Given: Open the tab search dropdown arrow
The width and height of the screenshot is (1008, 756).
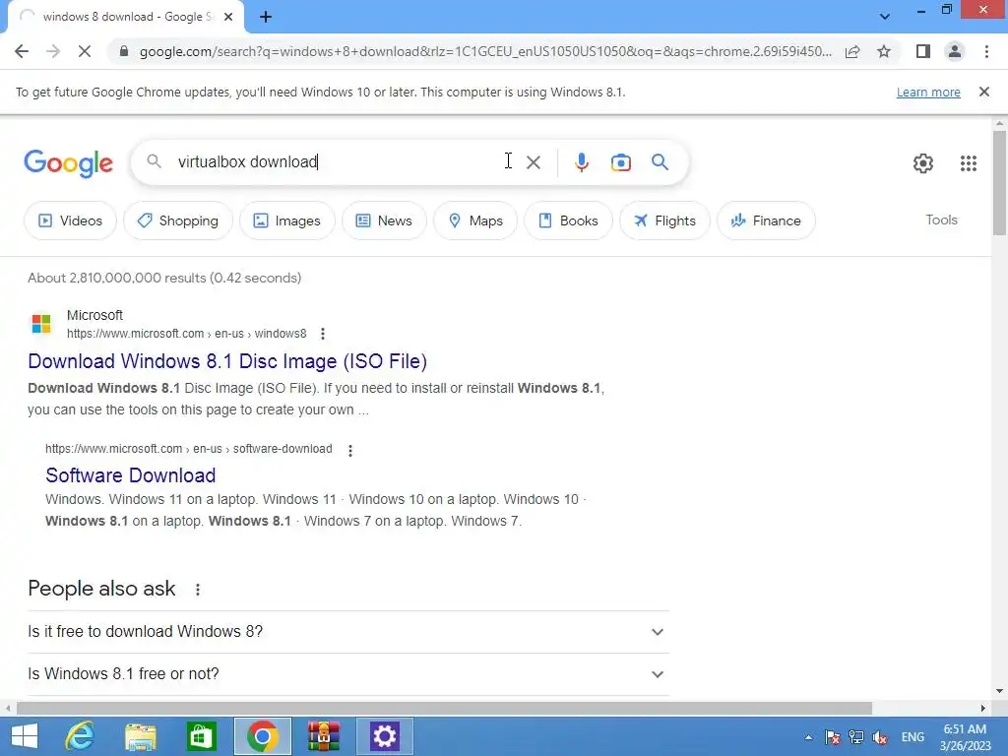Looking at the screenshot, I should coord(885,17).
